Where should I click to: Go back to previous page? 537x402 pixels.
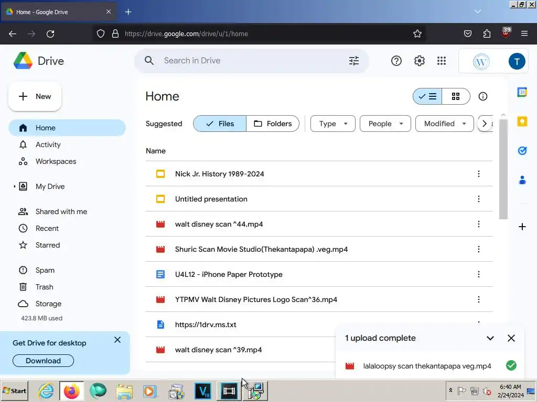[13, 34]
